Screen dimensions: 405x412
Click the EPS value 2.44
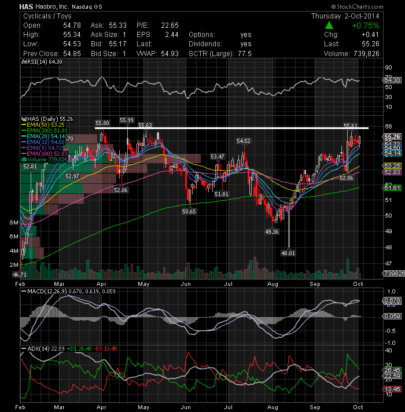172,35
